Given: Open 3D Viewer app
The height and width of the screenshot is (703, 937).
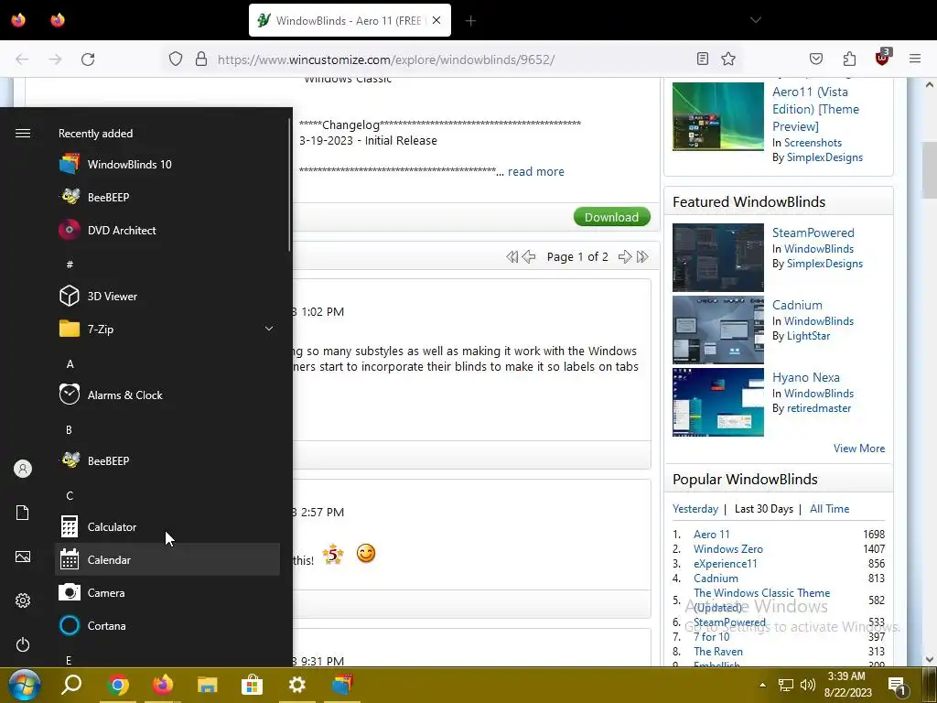Looking at the screenshot, I should (167, 296).
